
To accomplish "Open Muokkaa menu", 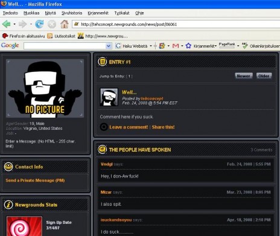I will (x=31, y=13).
